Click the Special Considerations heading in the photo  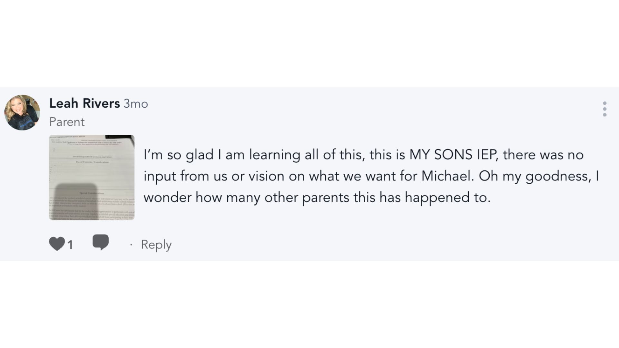pos(92,193)
